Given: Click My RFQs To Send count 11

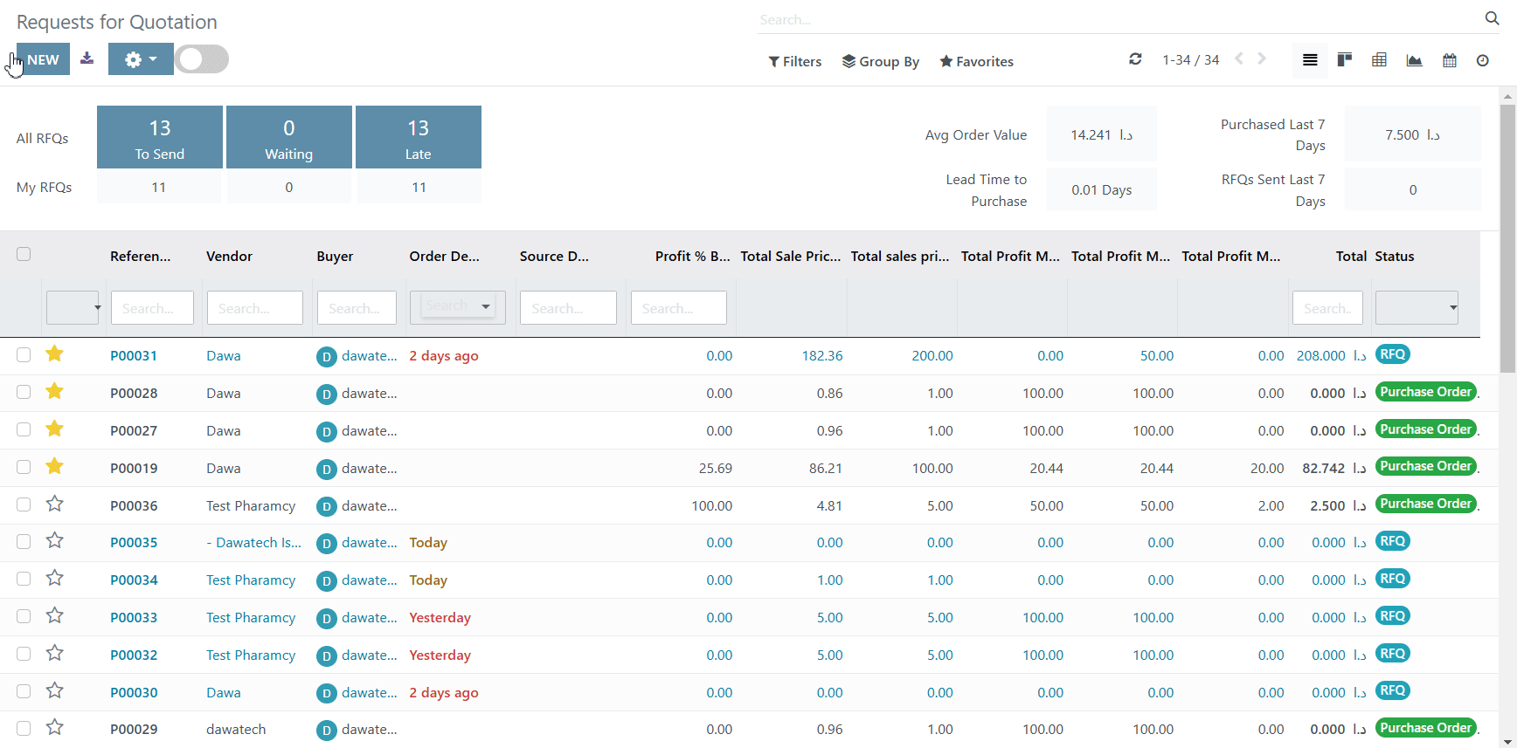Looking at the screenshot, I should (x=159, y=187).
